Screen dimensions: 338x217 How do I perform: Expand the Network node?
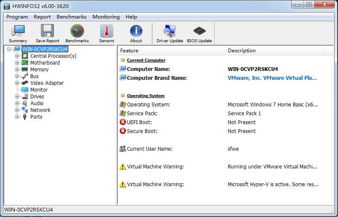pyautogui.click(x=17, y=110)
